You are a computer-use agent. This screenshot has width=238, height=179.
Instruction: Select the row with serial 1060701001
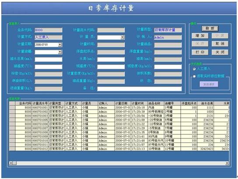pyautogui.click(x=119, y=108)
